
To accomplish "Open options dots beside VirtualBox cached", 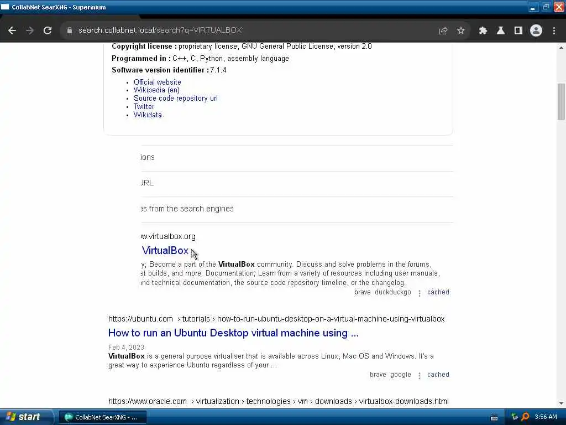I will click(419, 293).
